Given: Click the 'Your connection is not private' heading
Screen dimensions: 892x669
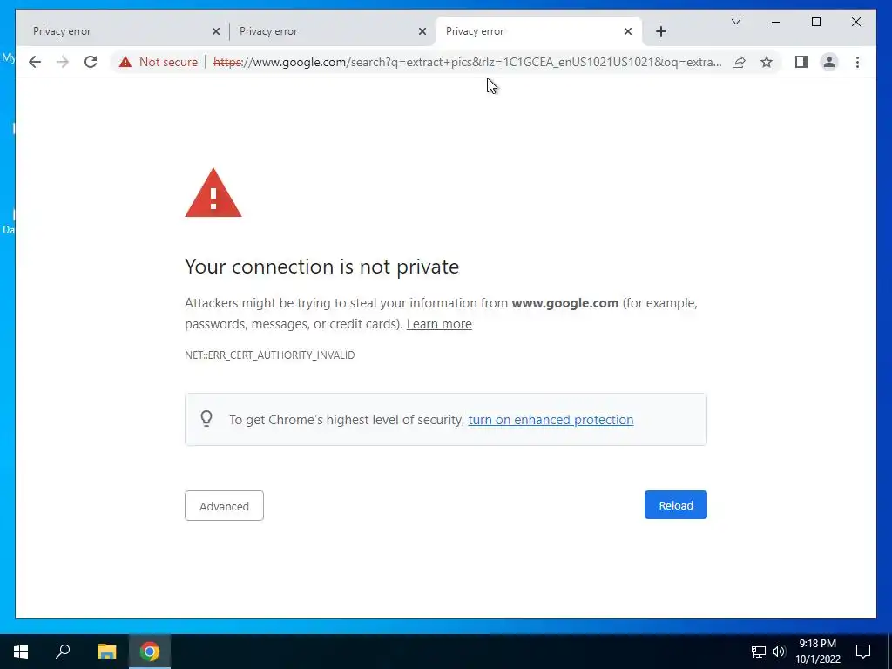Looking at the screenshot, I should pyautogui.click(x=322, y=267).
